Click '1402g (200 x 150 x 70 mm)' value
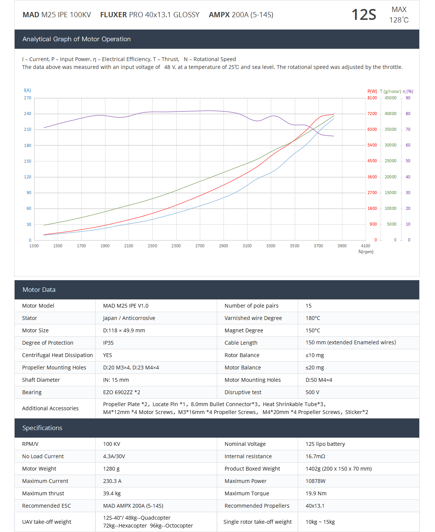 [x=339, y=469]
